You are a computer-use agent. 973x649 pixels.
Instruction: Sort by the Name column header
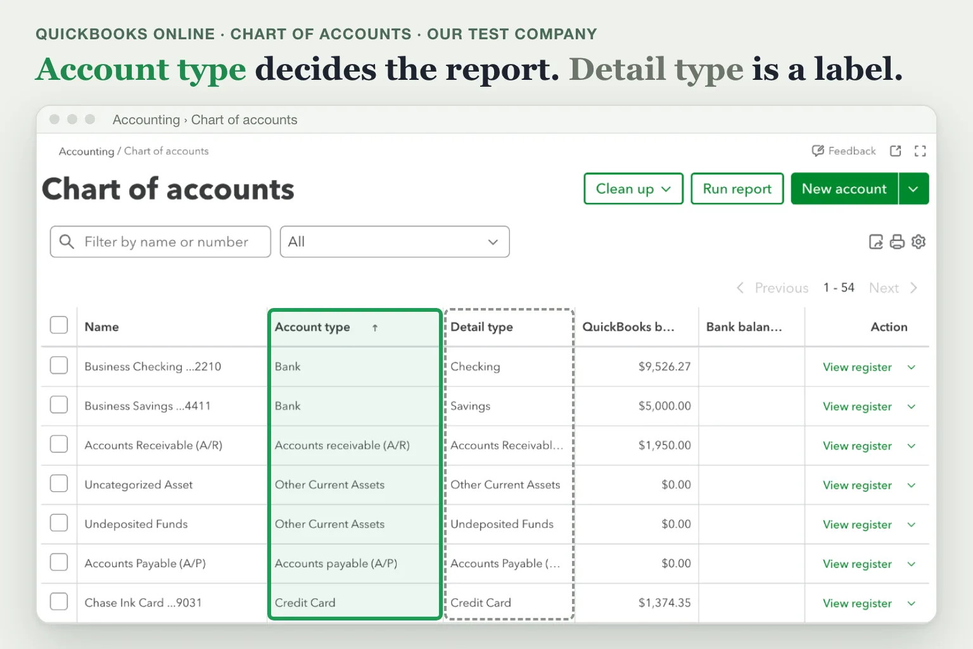coord(102,327)
